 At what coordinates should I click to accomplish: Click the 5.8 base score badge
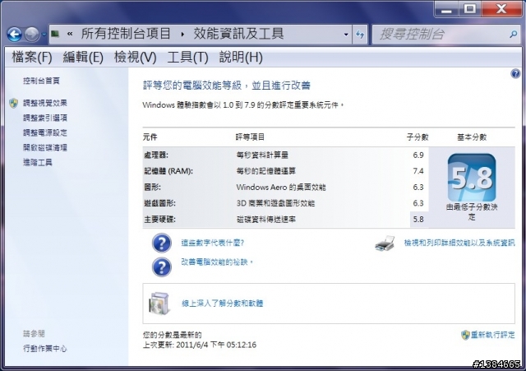(472, 178)
